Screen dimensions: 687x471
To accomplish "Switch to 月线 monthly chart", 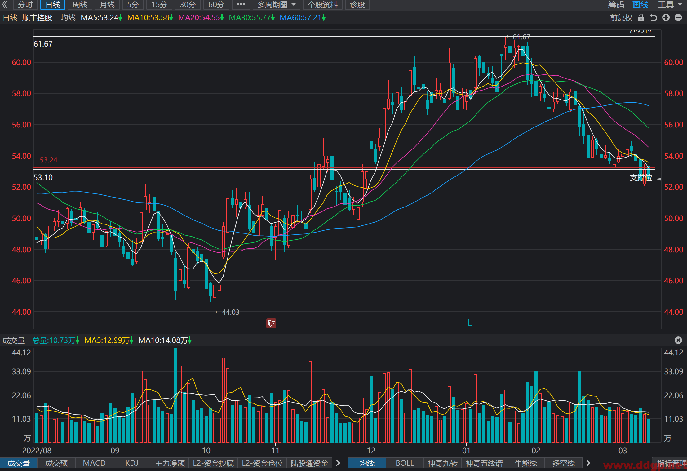I will pos(107,5).
